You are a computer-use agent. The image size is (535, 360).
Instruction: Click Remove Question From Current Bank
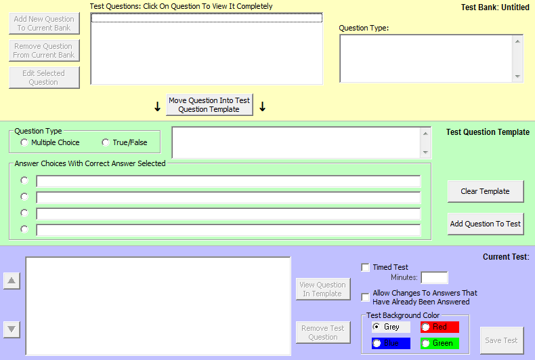[x=44, y=51]
